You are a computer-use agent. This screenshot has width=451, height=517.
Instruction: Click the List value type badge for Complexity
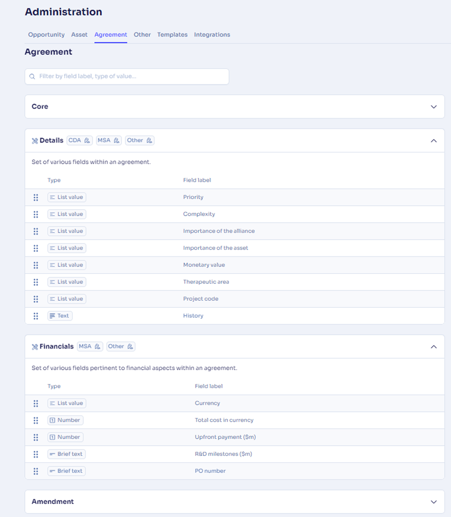(67, 214)
